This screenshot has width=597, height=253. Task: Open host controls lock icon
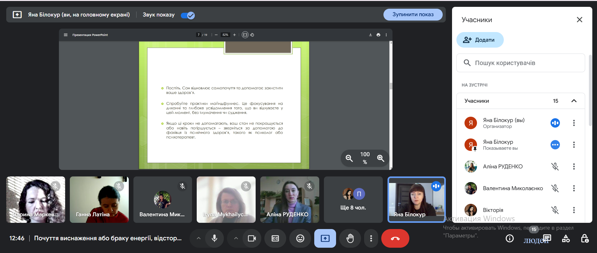tap(585, 238)
